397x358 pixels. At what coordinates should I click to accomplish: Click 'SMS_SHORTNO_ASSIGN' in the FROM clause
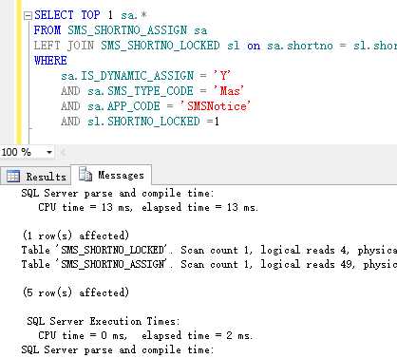127,30
